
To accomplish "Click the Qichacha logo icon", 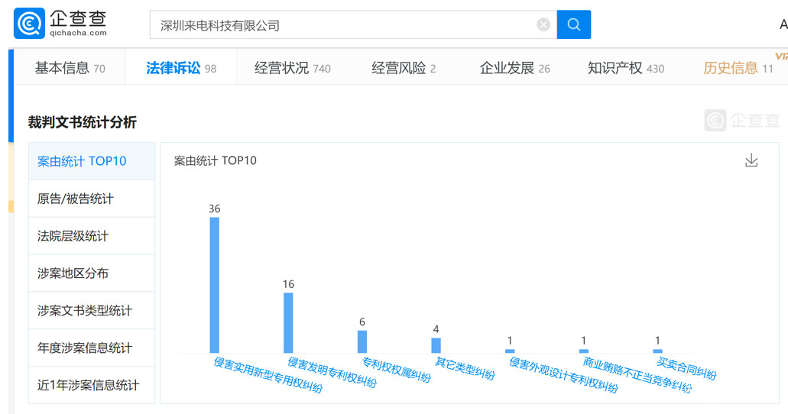I will tap(29, 23).
